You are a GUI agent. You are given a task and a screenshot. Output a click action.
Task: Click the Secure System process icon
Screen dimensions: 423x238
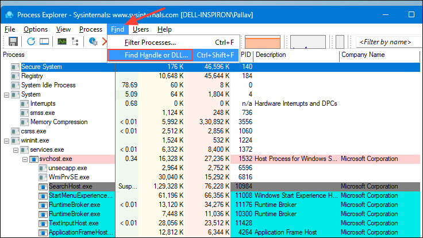point(16,67)
